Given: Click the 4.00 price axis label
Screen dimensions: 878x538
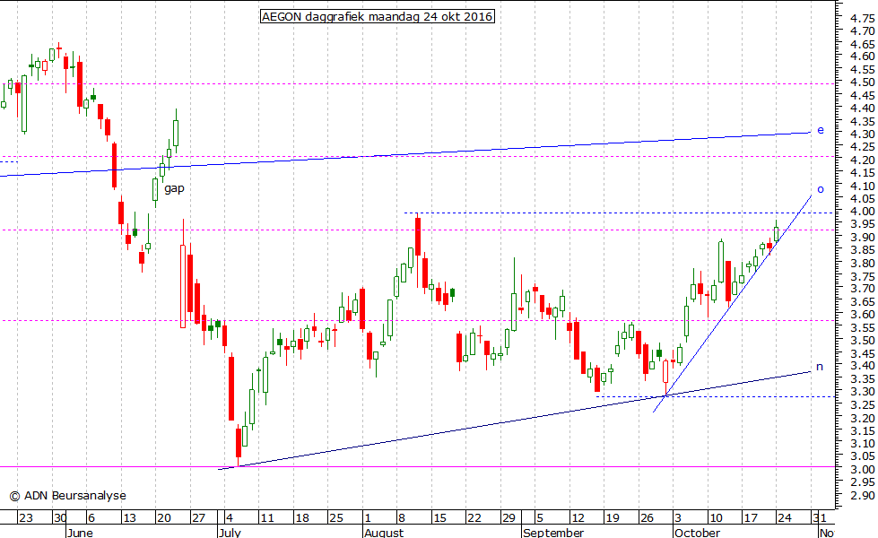Looking at the screenshot, I should coord(863,211).
